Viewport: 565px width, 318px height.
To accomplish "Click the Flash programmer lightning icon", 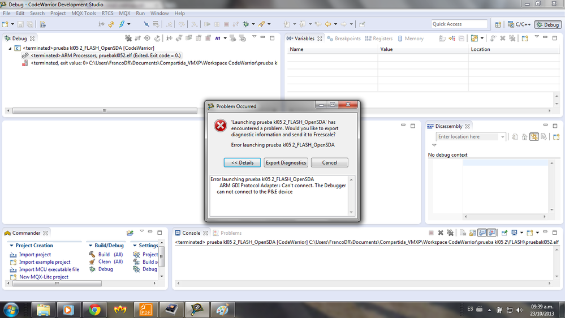I will point(122,24).
